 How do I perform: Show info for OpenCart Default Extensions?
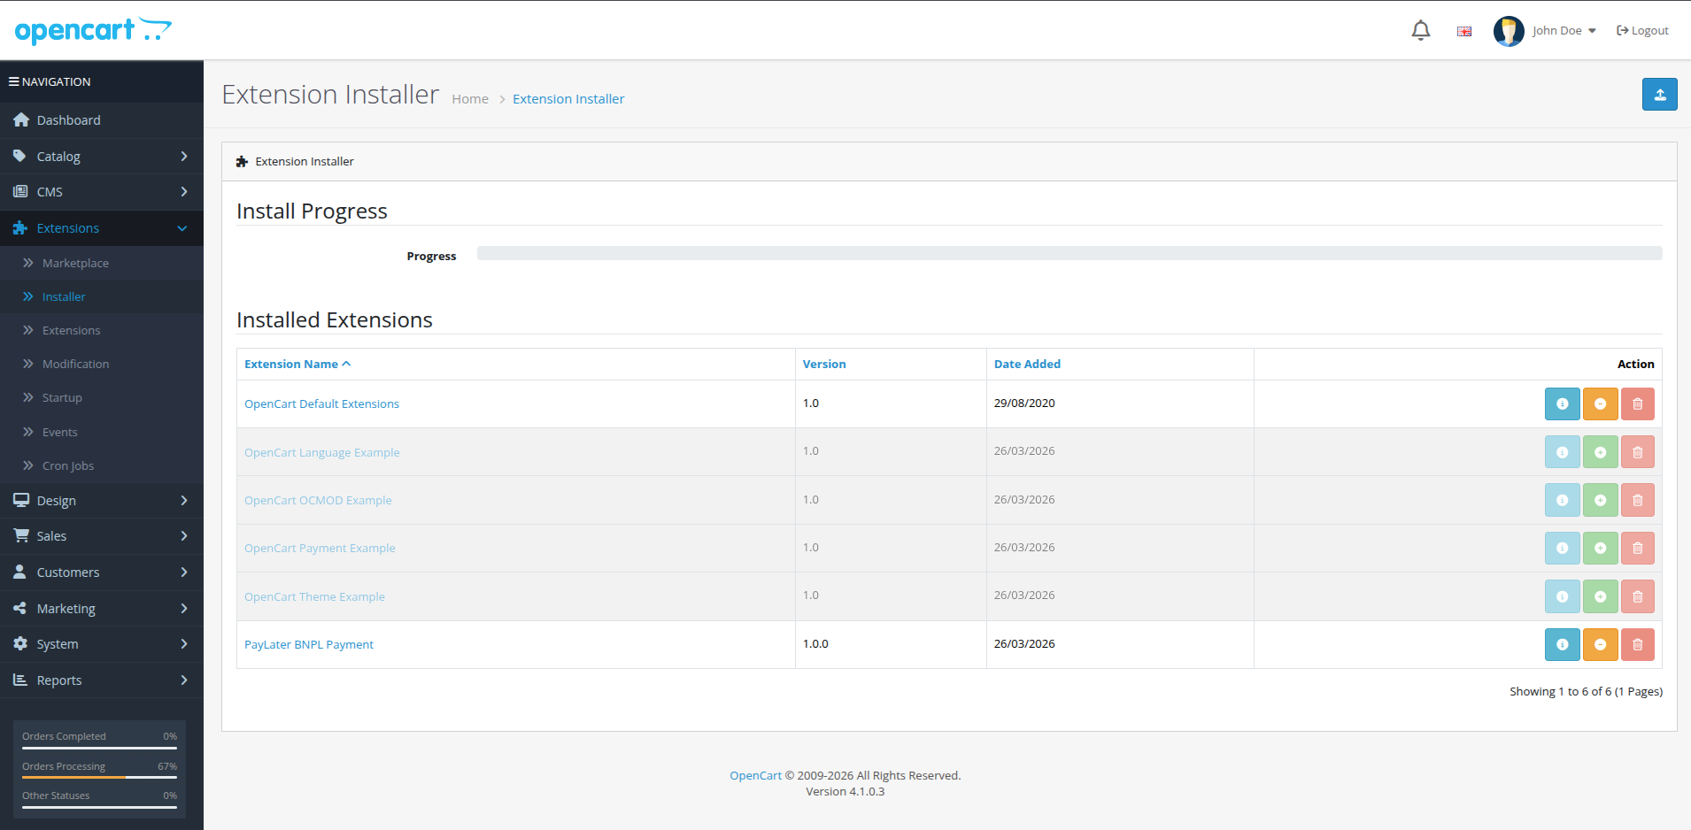[1563, 404]
